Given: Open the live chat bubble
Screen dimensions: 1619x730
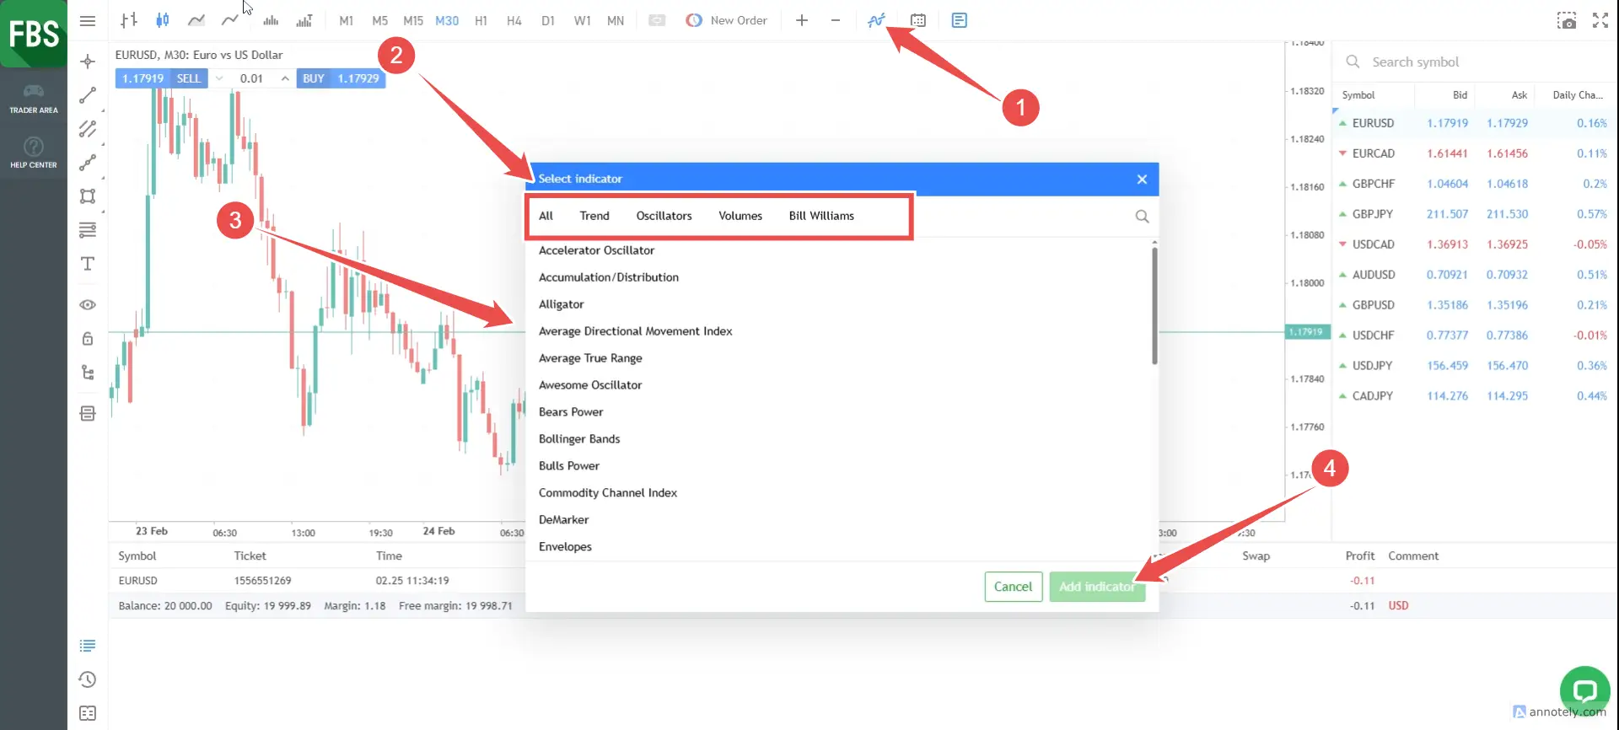Looking at the screenshot, I should pyautogui.click(x=1584, y=691).
